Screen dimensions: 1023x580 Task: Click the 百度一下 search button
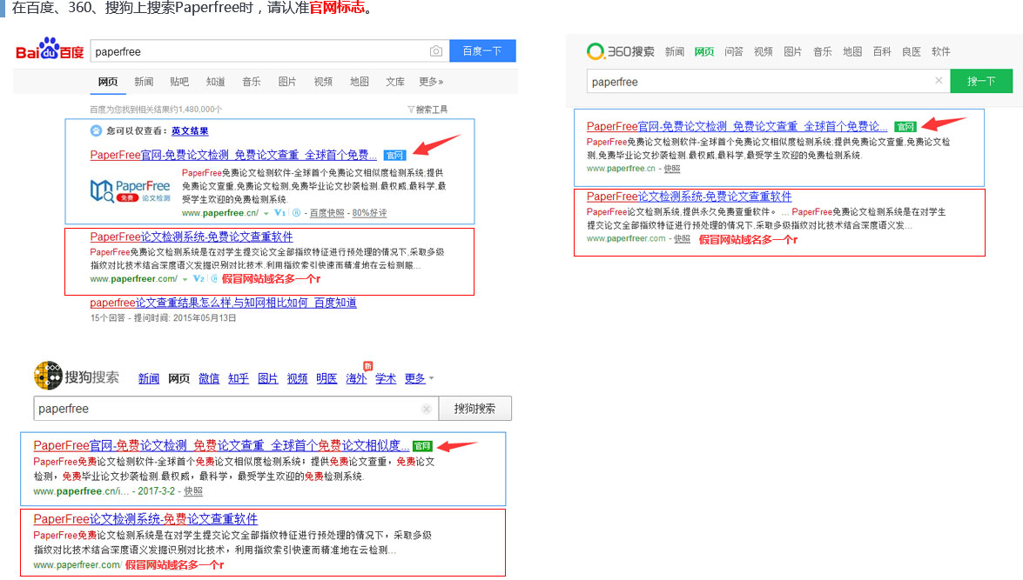[482, 50]
